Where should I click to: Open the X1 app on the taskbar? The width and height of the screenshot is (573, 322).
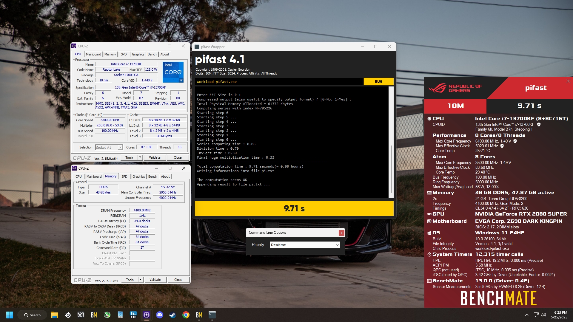pos(81,315)
